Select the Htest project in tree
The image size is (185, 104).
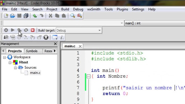(23, 62)
